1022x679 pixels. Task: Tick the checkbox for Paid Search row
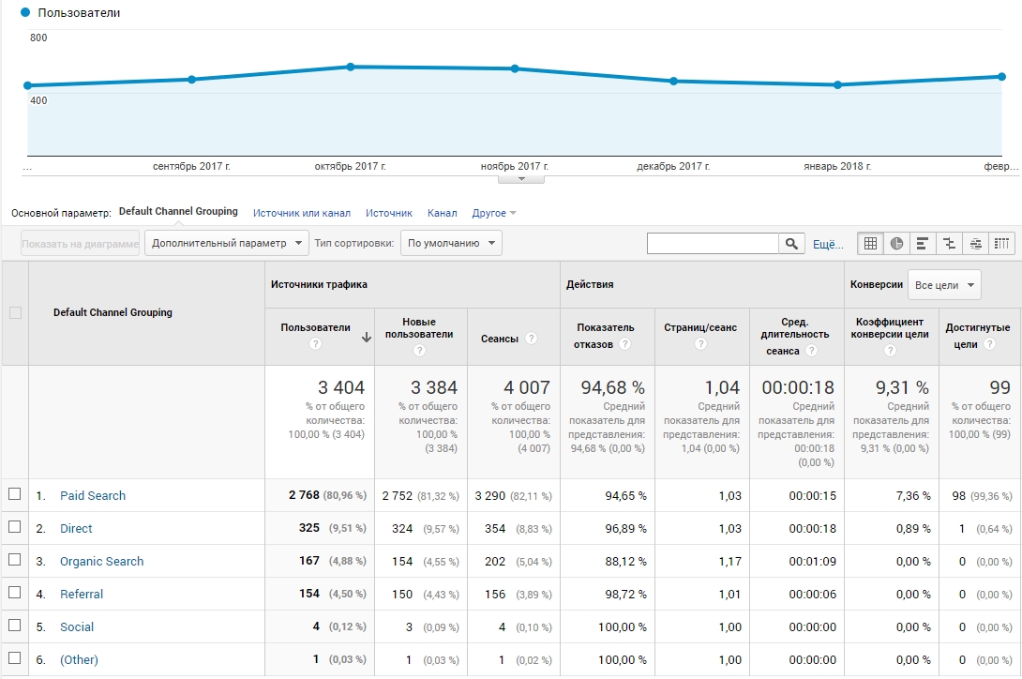(x=14, y=494)
